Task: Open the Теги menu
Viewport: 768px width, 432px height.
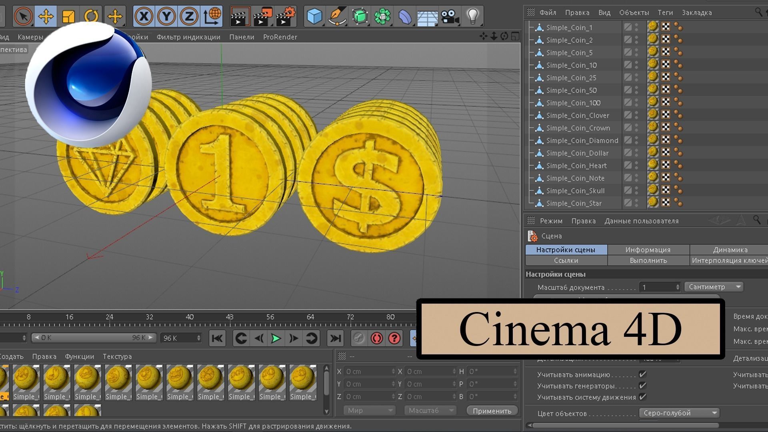Action: pyautogui.click(x=665, y=12)
